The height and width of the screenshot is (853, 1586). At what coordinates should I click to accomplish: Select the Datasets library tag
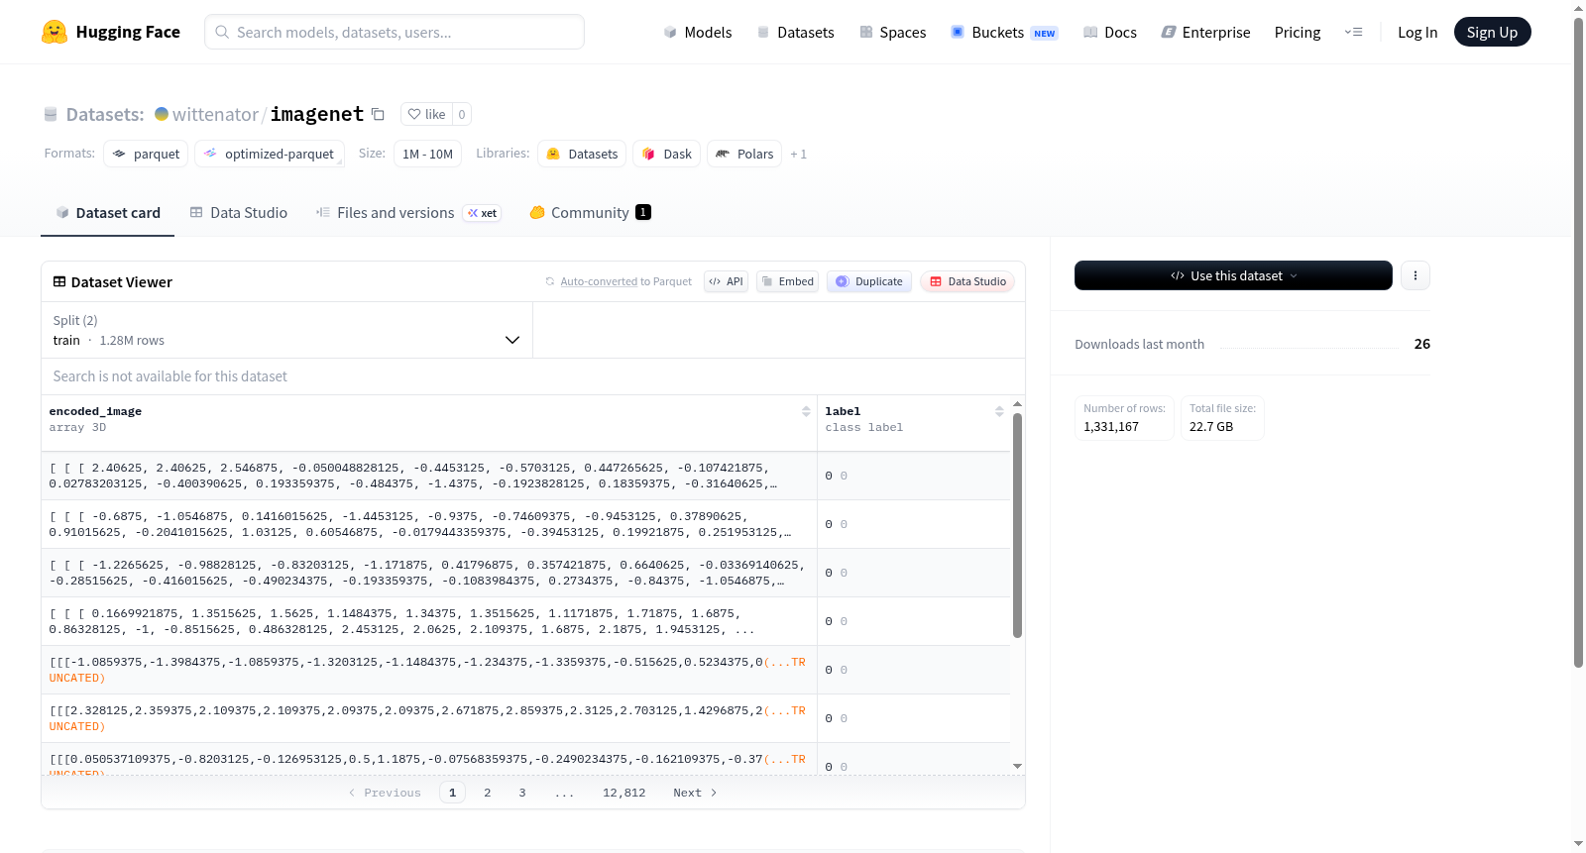[x=582, y=154]
